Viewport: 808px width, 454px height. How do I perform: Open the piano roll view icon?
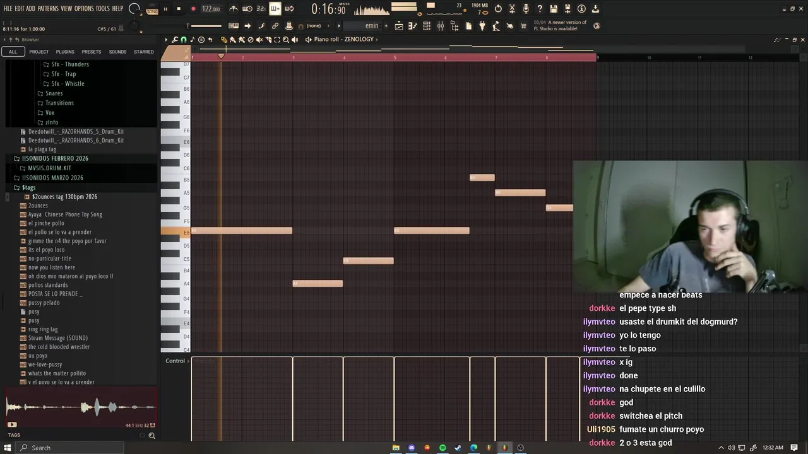413,26
